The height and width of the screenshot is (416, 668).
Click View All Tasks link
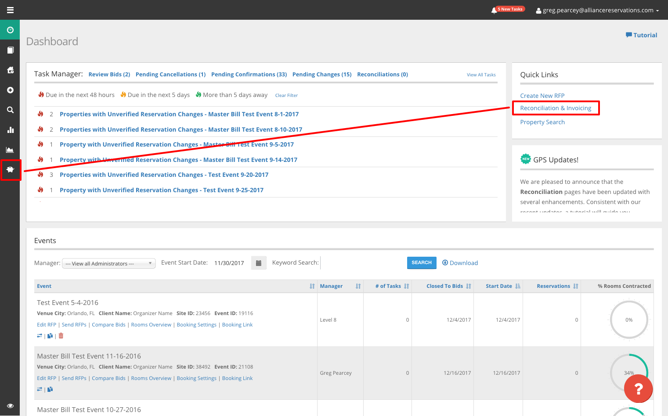(x=481, y=75)
